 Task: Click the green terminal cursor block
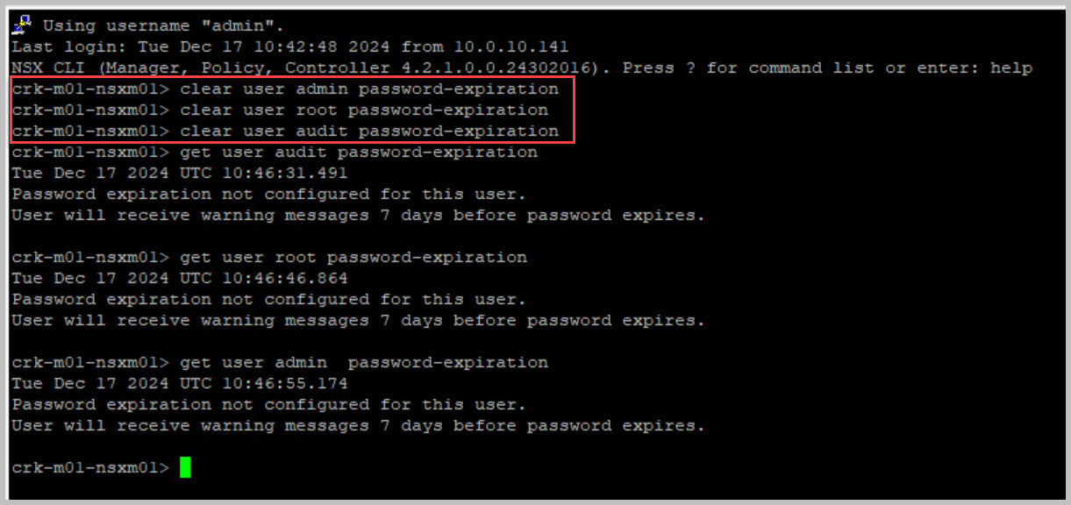185,467
